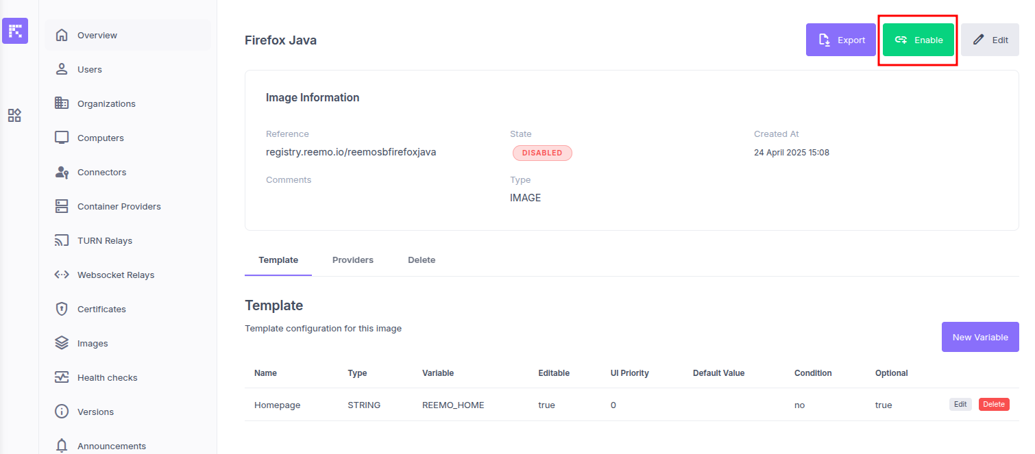Click the Image Information heading
This screenshot has width=1035, height=454.
313,97
